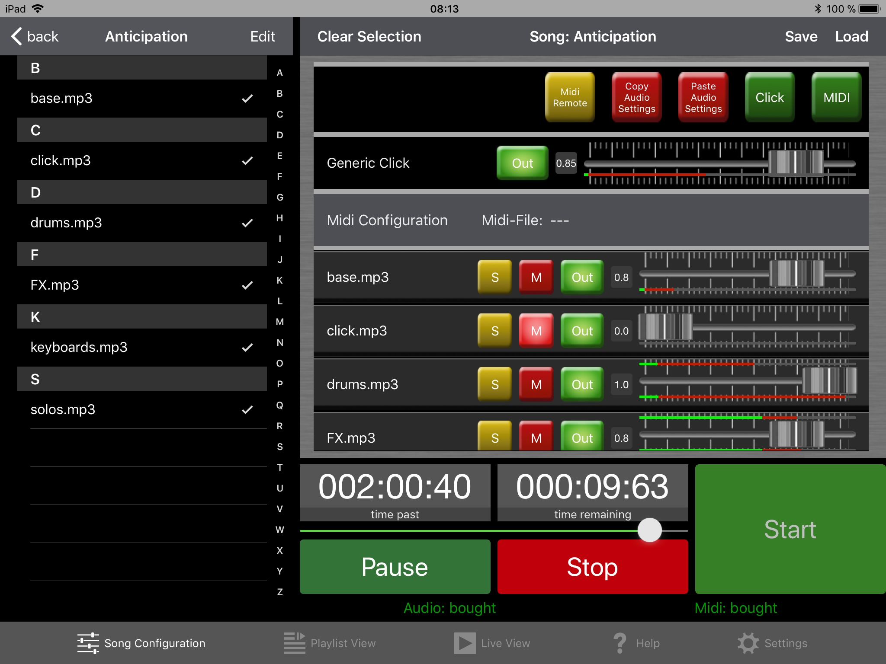The image size is (886, 664).
Task: Open Out routing for FX.mp3
Action: [x=582, y=437]
